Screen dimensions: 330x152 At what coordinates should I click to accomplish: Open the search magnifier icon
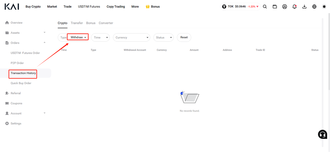point(265,7)
